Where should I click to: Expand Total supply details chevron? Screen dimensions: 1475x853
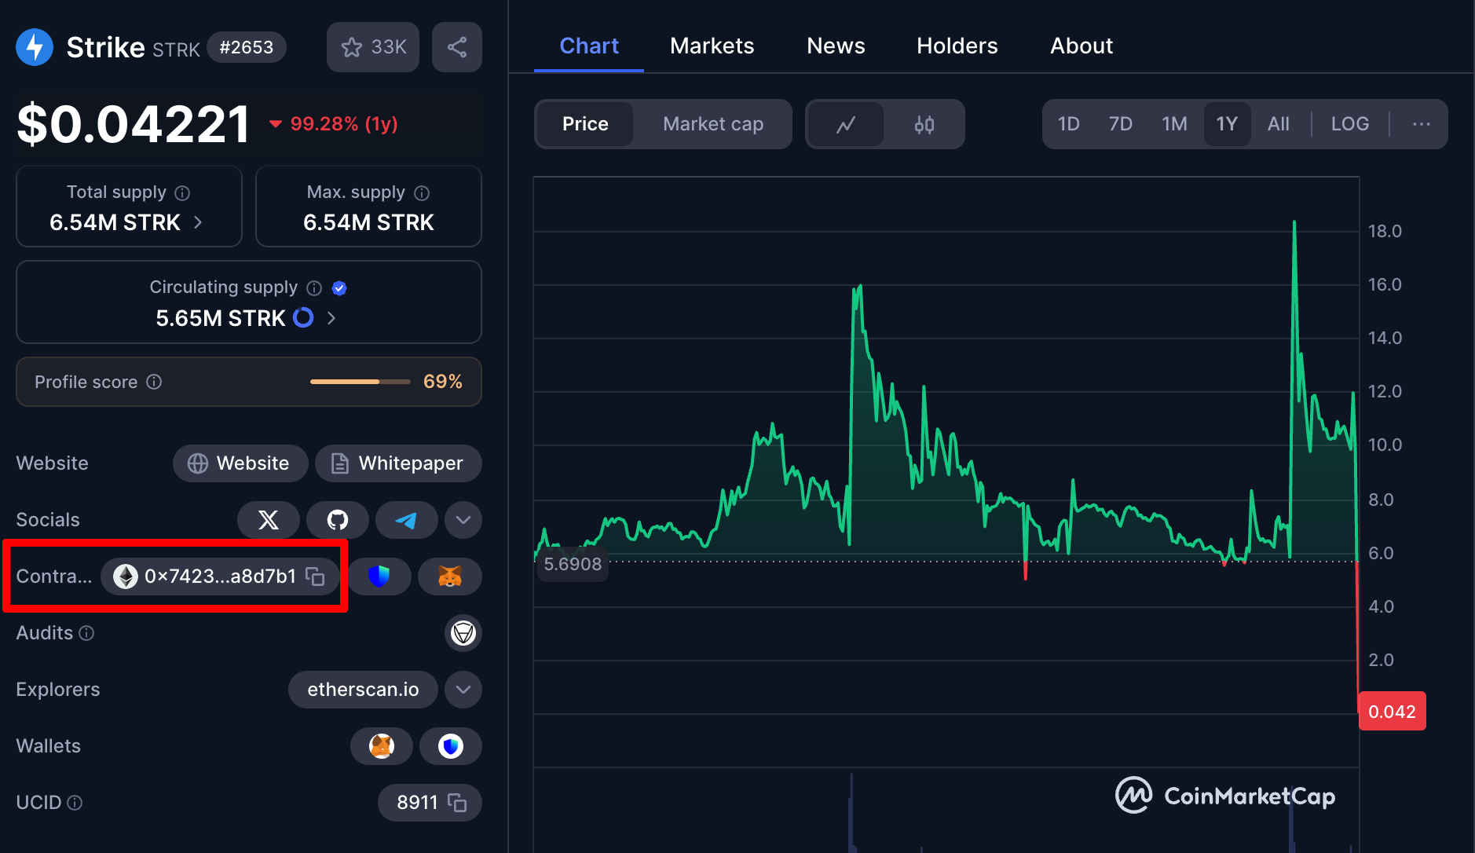(x=198, y=223)
